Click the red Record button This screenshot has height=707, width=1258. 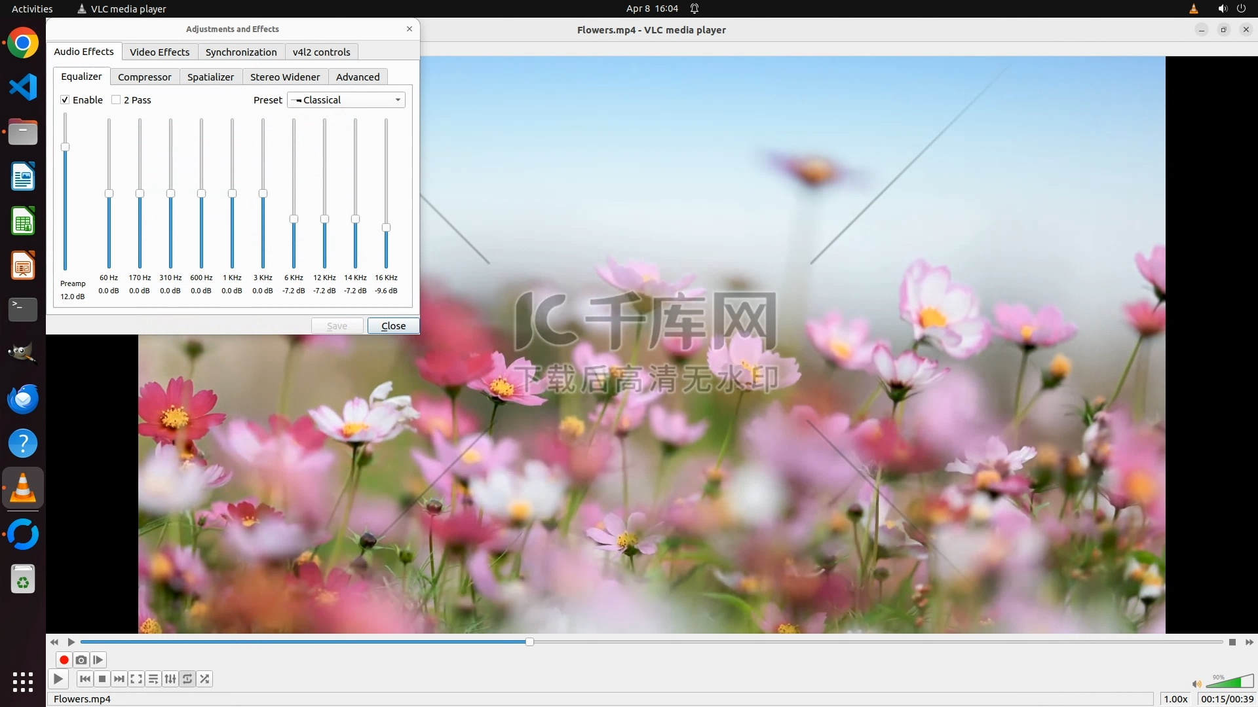[64, 660]
